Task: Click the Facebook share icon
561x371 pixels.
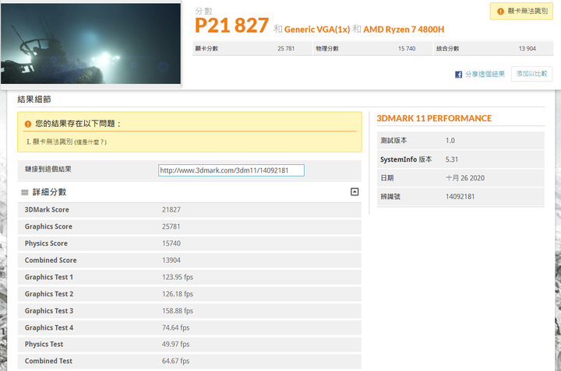Action: [458, 74]
